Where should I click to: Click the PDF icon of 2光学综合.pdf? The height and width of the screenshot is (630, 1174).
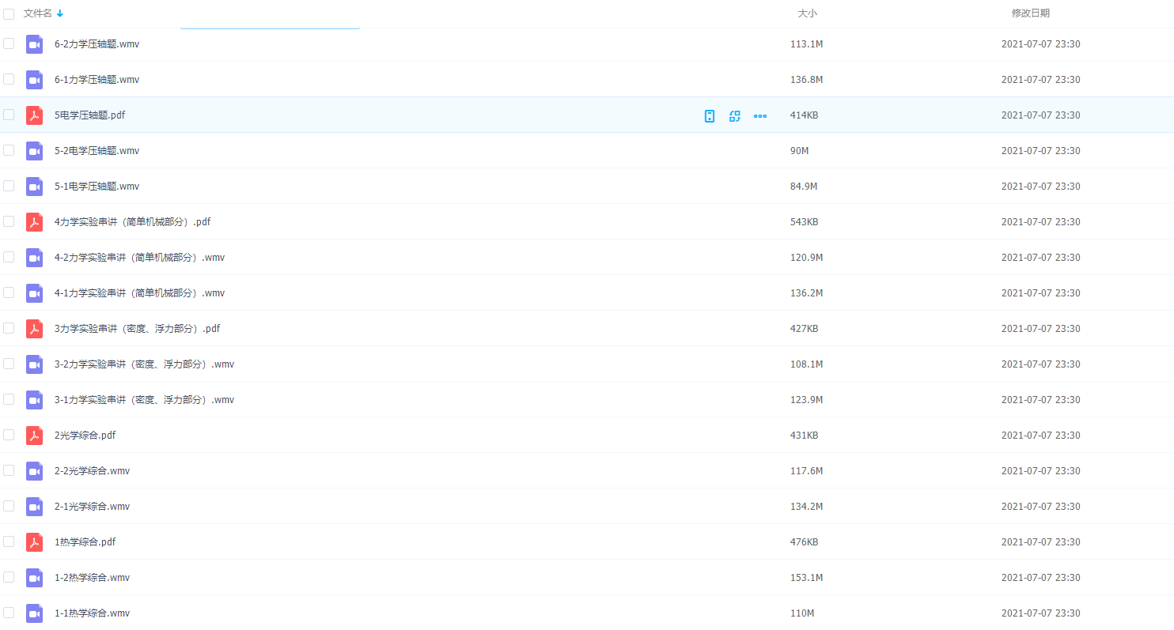coord(34,436)
